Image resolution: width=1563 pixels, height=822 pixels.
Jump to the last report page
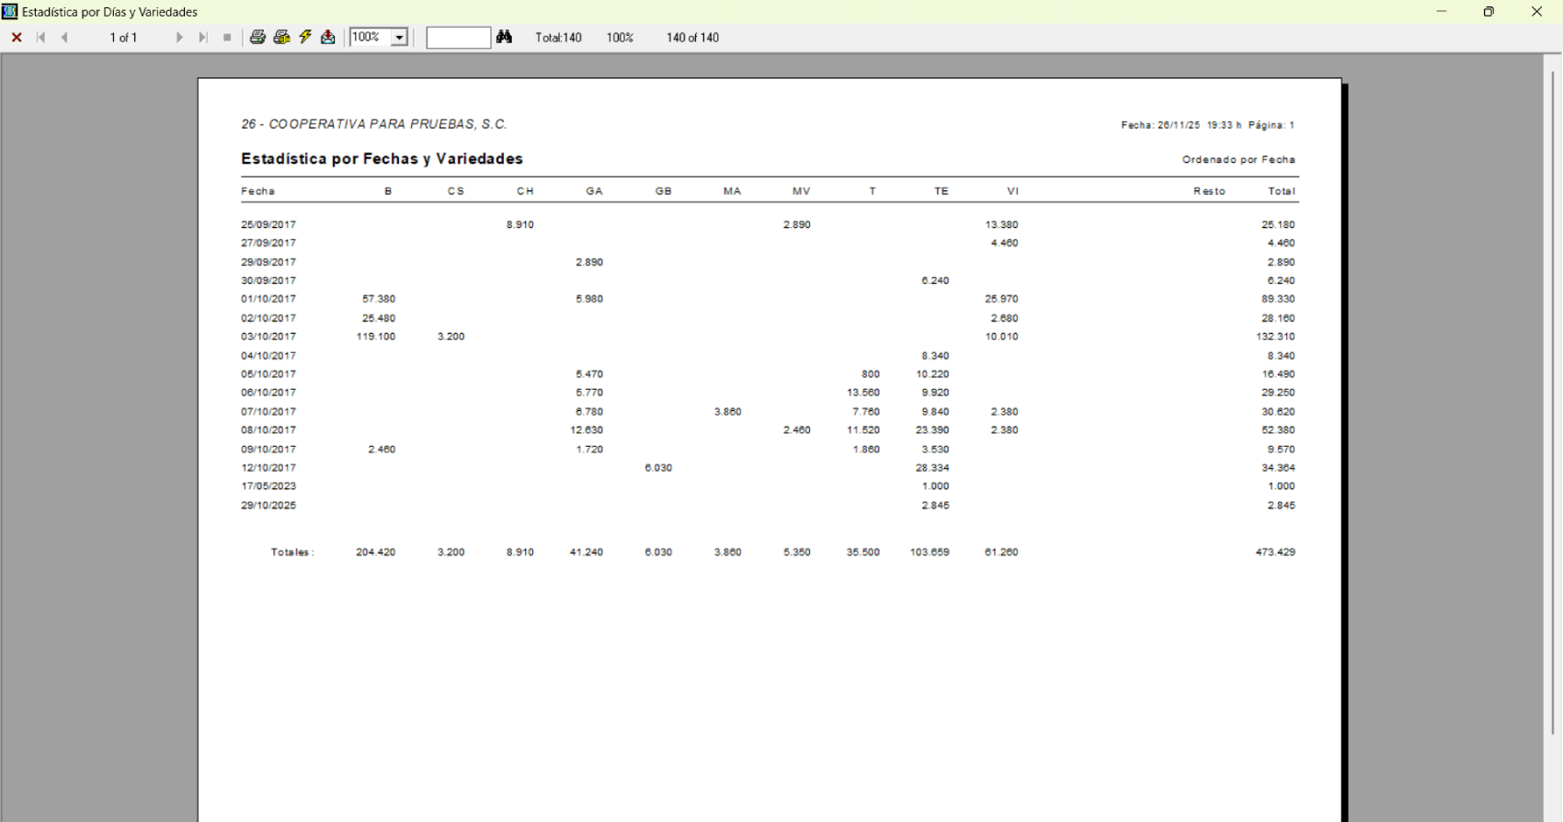203,38
